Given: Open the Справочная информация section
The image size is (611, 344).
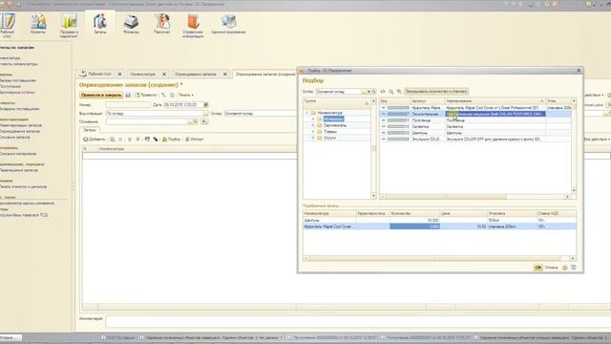Looking at the screenshot, I should click(193, 26).
